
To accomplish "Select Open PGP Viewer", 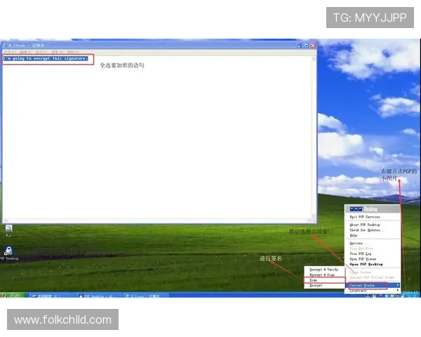I will [363, 259].
